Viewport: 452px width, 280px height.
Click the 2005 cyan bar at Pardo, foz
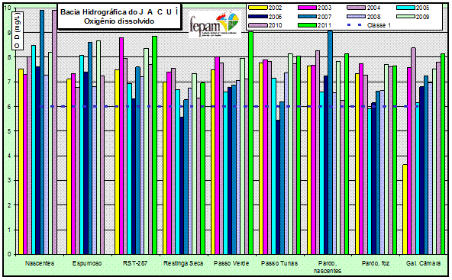pos(370,182)
